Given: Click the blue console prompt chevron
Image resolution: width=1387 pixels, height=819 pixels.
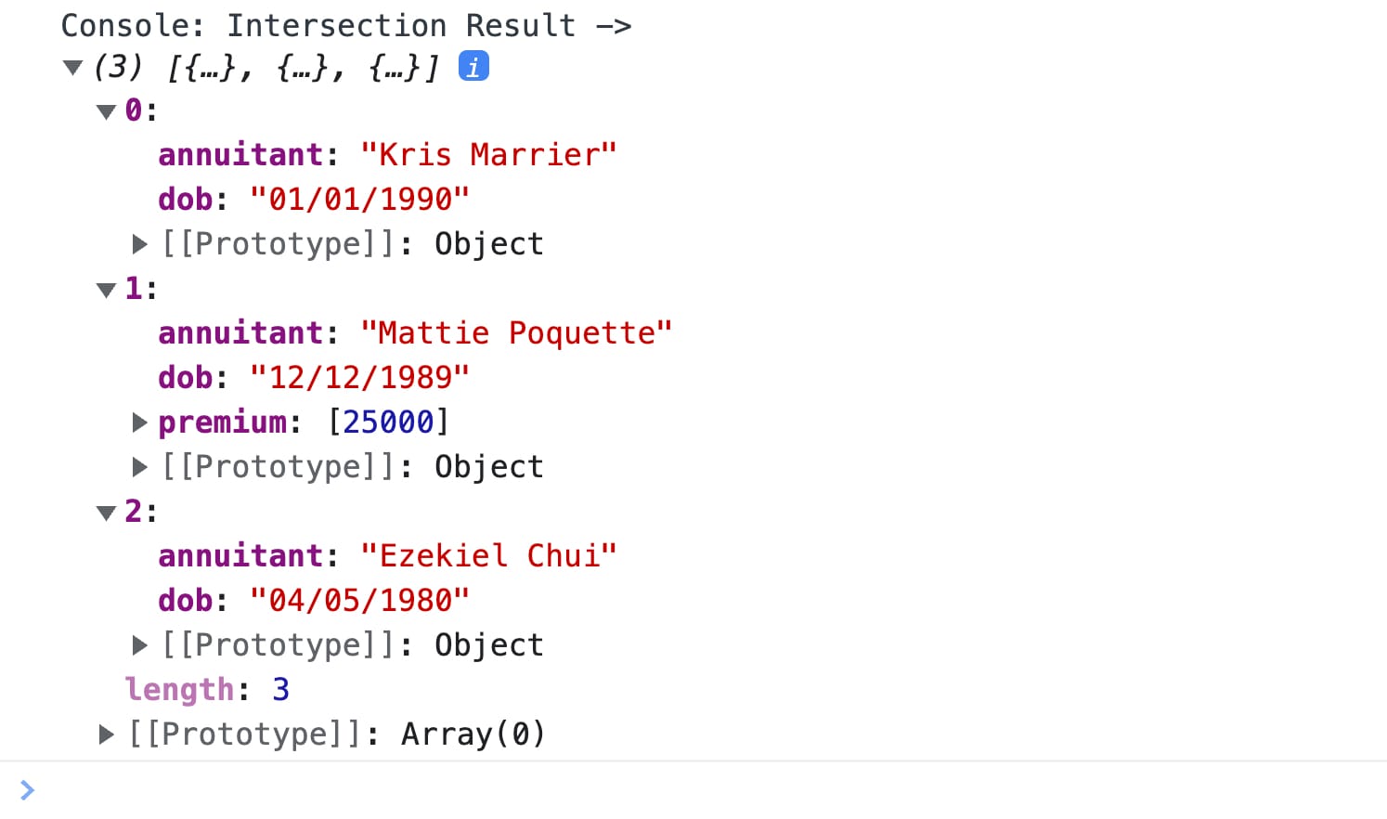Looking at the screenshot, I should click(x=27, y=790).
